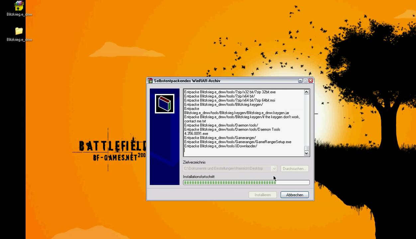The width and height of the screenshot is (416, 239).
Task: Click the 'Installationsfortschritt' label
Action: [x=199, y=177]
